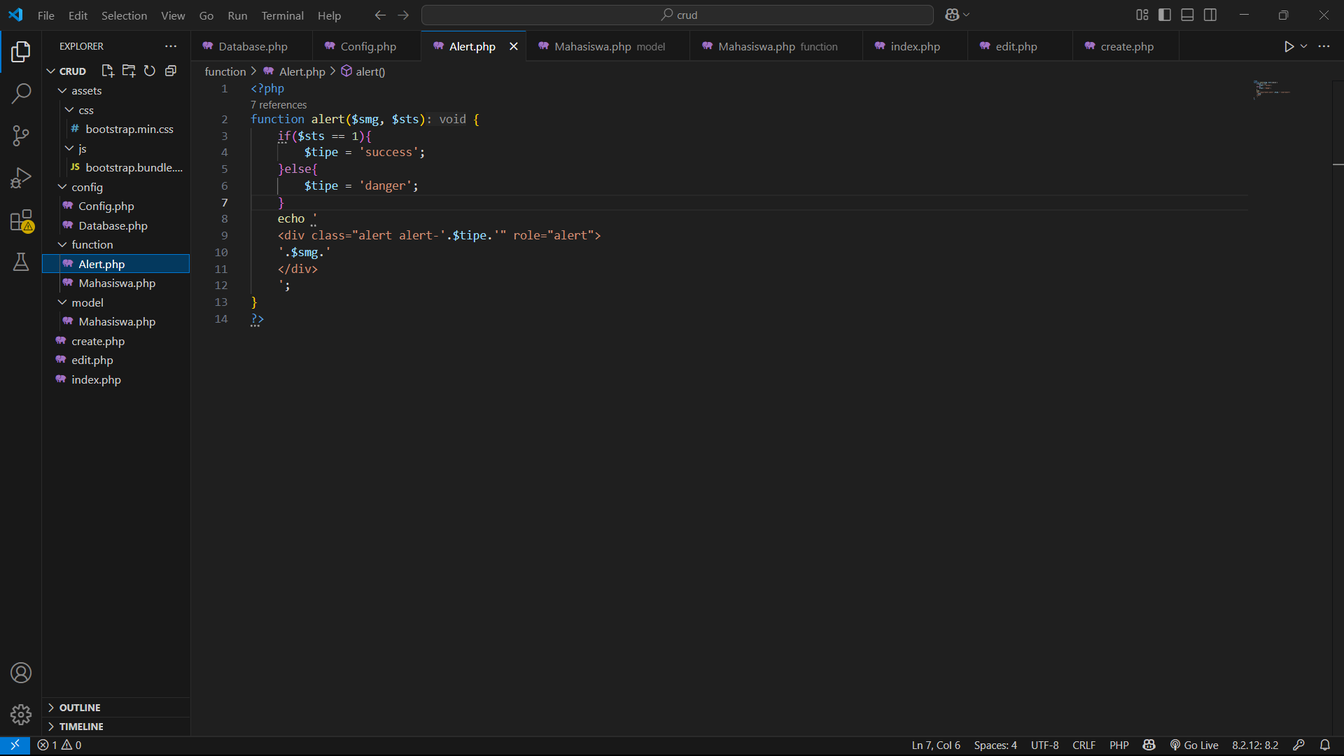Open the Terminal menu
The height and width of the screenshot is (756, 1344).
tap(282, 15)
